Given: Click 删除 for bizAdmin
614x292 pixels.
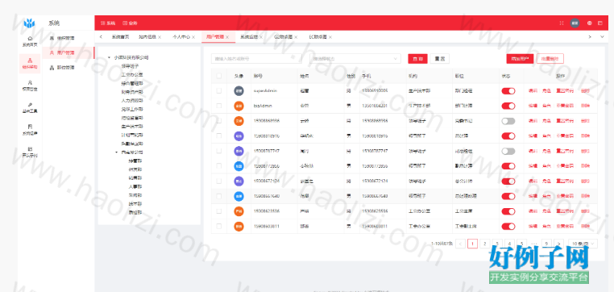Looking at the screenshot, I should tap(585, 106).
